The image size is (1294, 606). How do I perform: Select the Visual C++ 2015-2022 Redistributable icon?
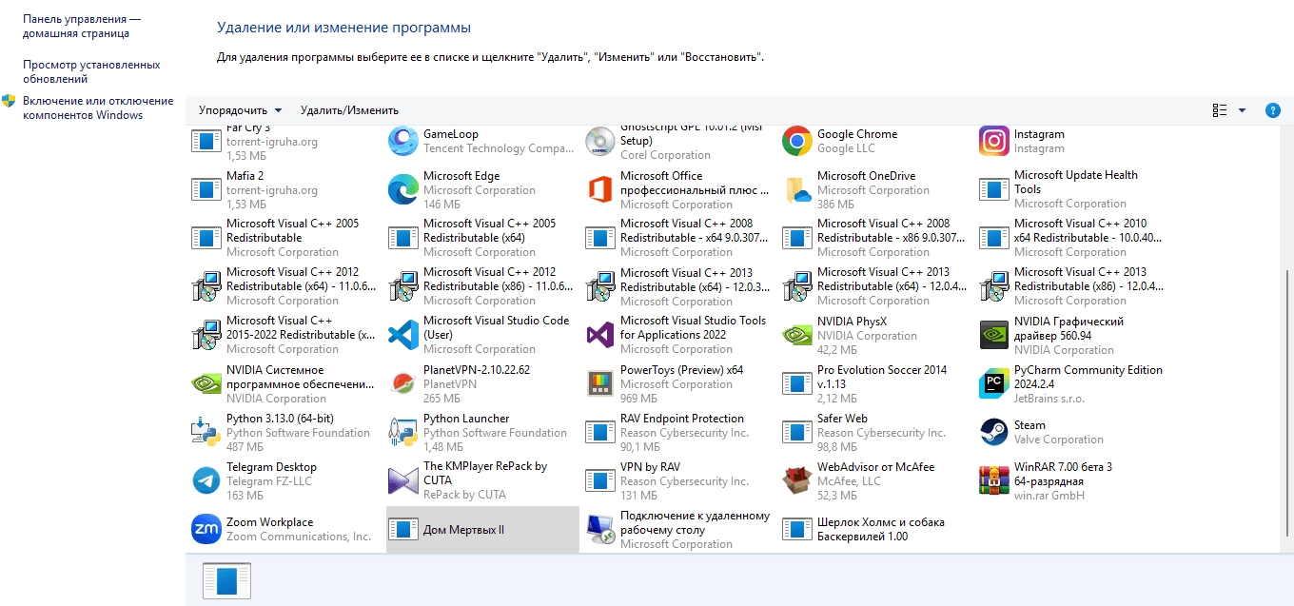(x=206, y=335)
